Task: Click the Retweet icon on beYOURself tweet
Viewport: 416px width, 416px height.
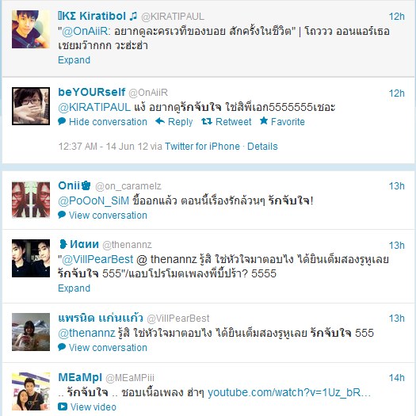Action: (x=207, y=121)
